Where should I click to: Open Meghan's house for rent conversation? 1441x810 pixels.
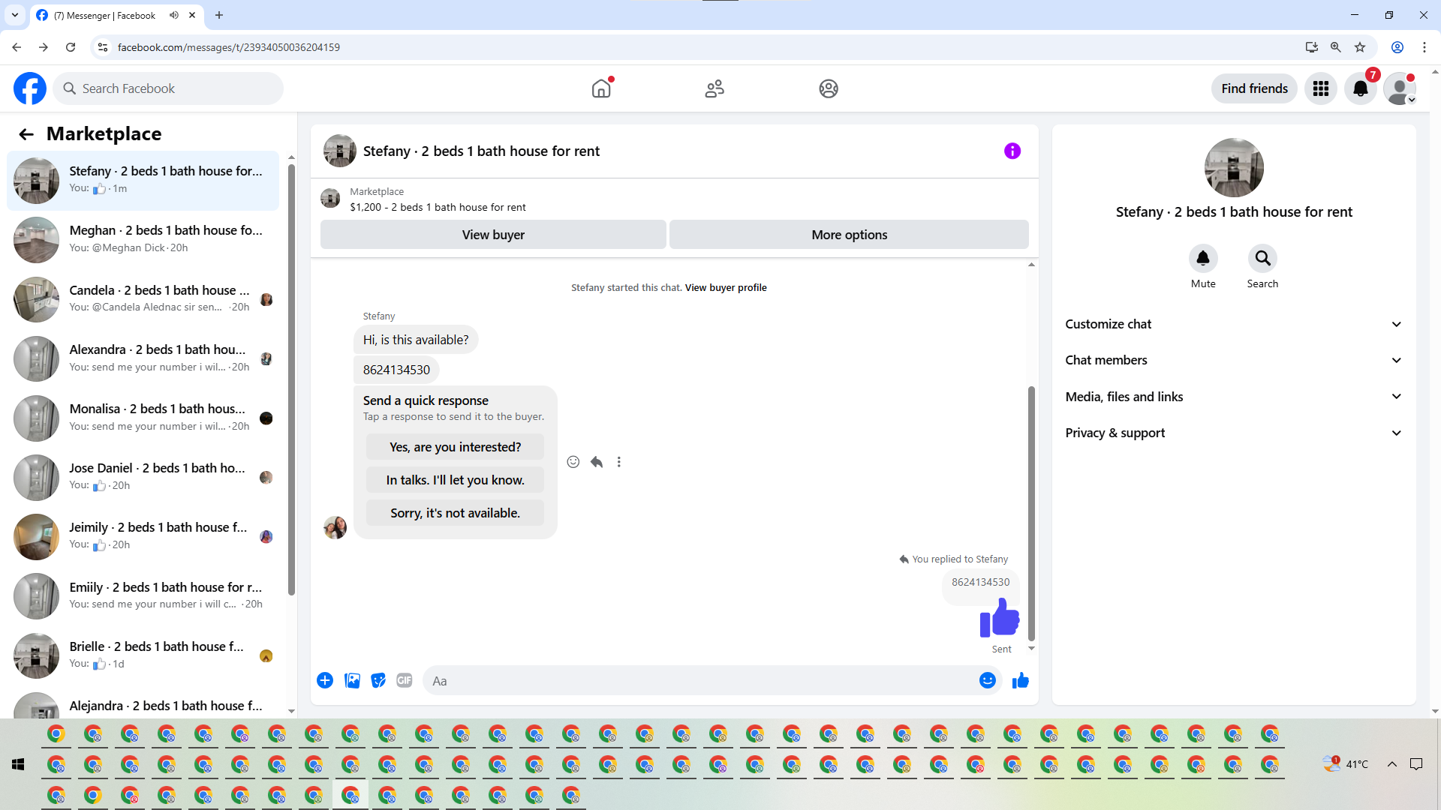(143, 240)
